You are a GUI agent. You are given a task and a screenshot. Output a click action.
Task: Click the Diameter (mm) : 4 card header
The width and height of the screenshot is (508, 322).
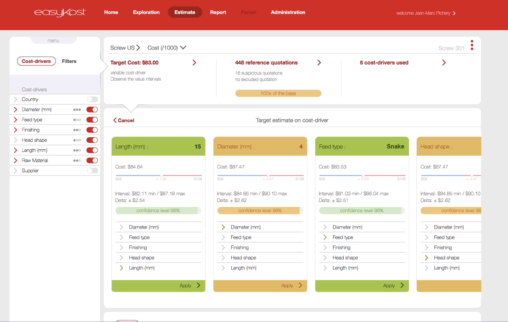pyautogui.click(x=260, y=147)
